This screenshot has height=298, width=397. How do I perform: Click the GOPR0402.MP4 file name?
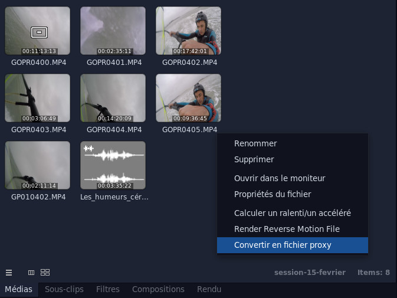click(x=189, y=63)
